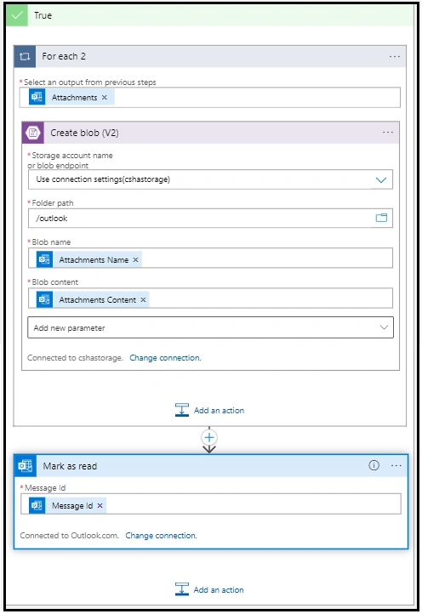Open the For each 2 ellipsis menu
Image resolution: width=422 pixels, height=614 pixels.
[394, 57]
